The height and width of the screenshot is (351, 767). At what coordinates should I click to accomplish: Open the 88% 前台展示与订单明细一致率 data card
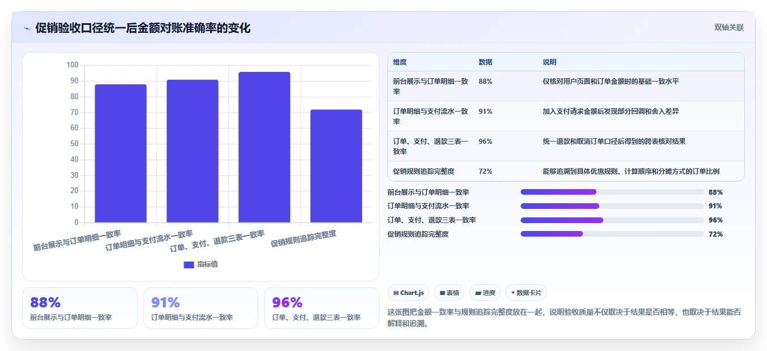(80, 308)
